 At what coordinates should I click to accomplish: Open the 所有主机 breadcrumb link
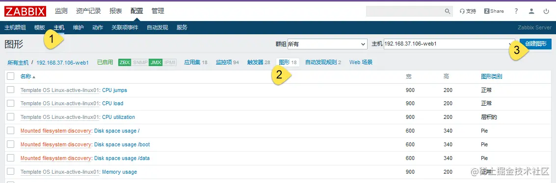pyautogui.click(x=18, y=63)
